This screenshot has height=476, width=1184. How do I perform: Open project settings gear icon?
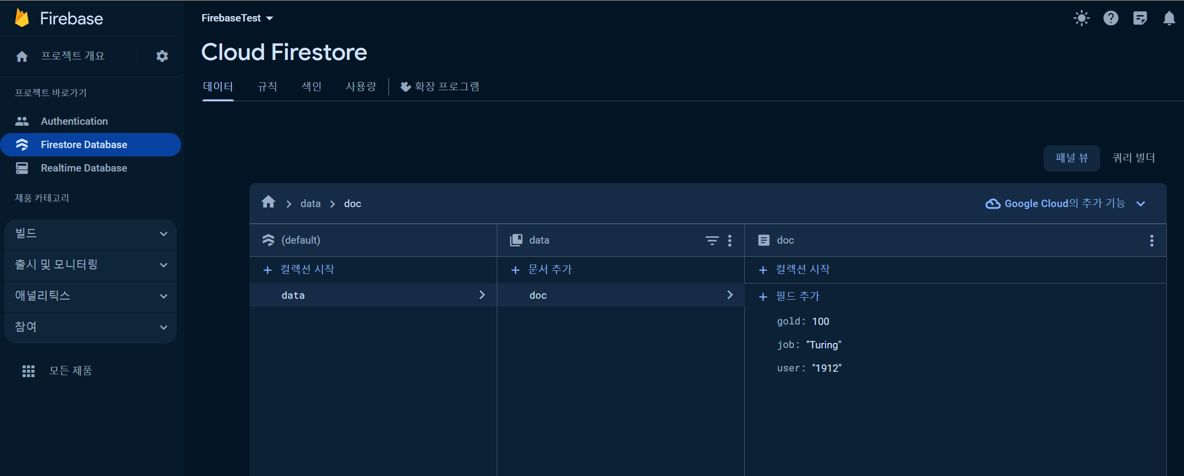[162, 56]
